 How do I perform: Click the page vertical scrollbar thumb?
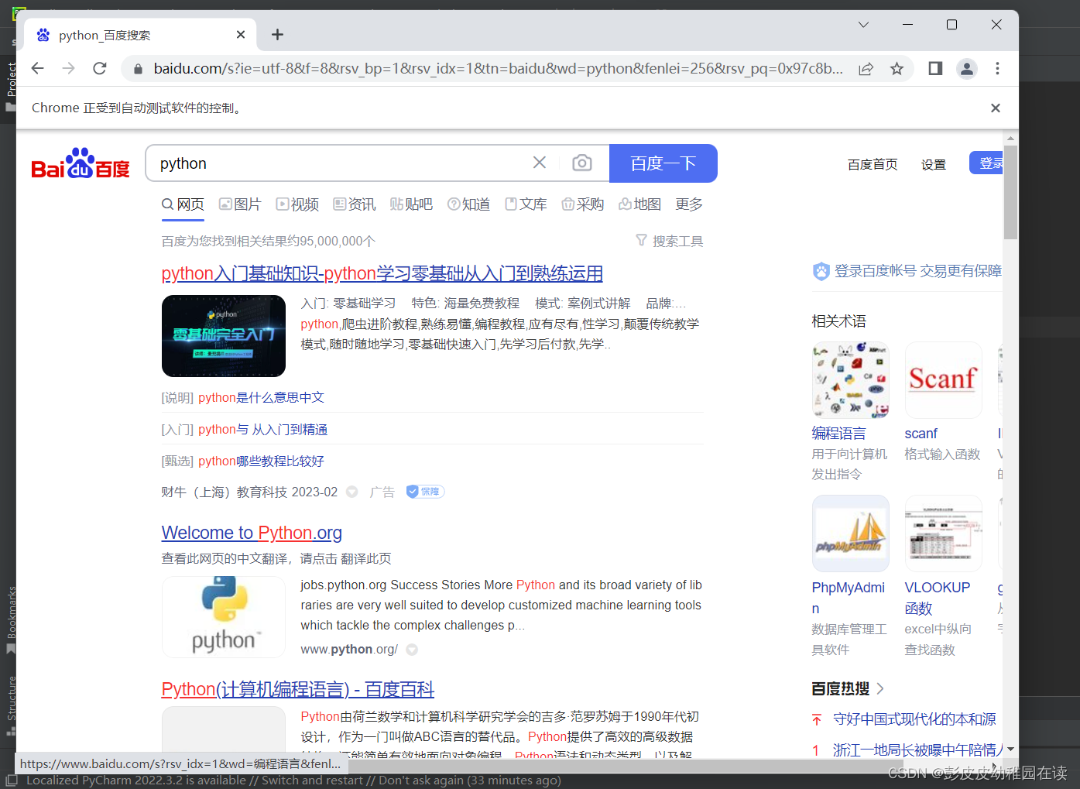point(1010,192)
